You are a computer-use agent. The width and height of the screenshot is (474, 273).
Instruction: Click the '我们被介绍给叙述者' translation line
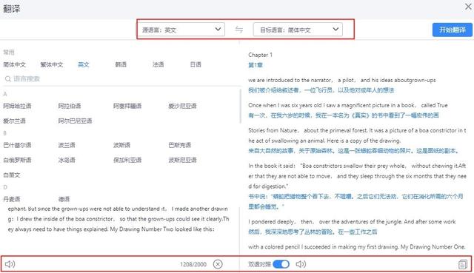(321, 90)
